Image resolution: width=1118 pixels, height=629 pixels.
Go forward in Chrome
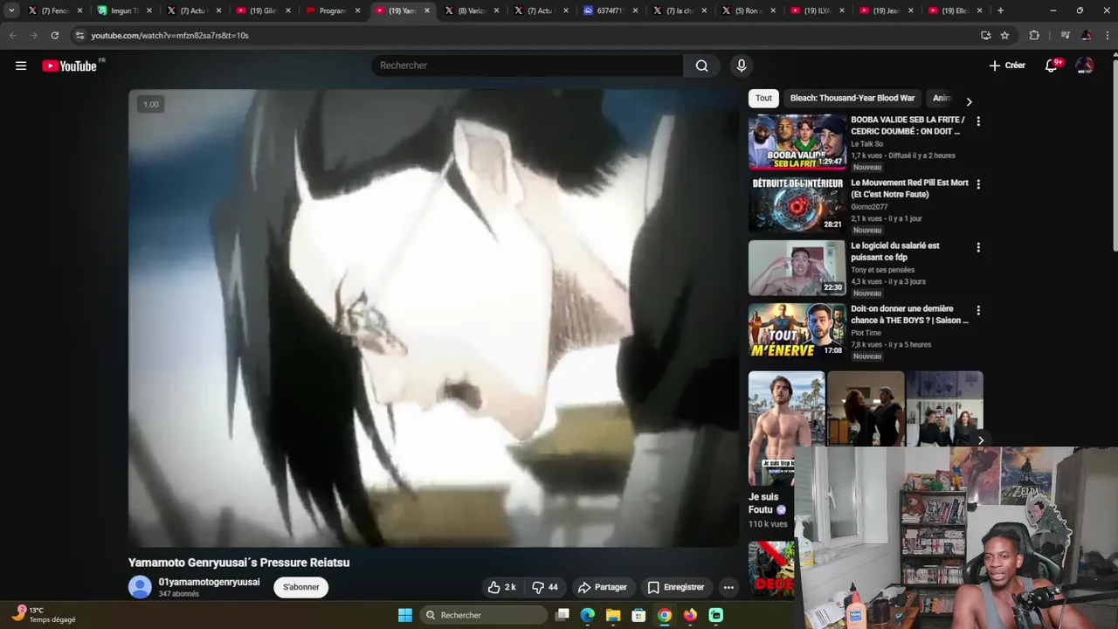33,35
